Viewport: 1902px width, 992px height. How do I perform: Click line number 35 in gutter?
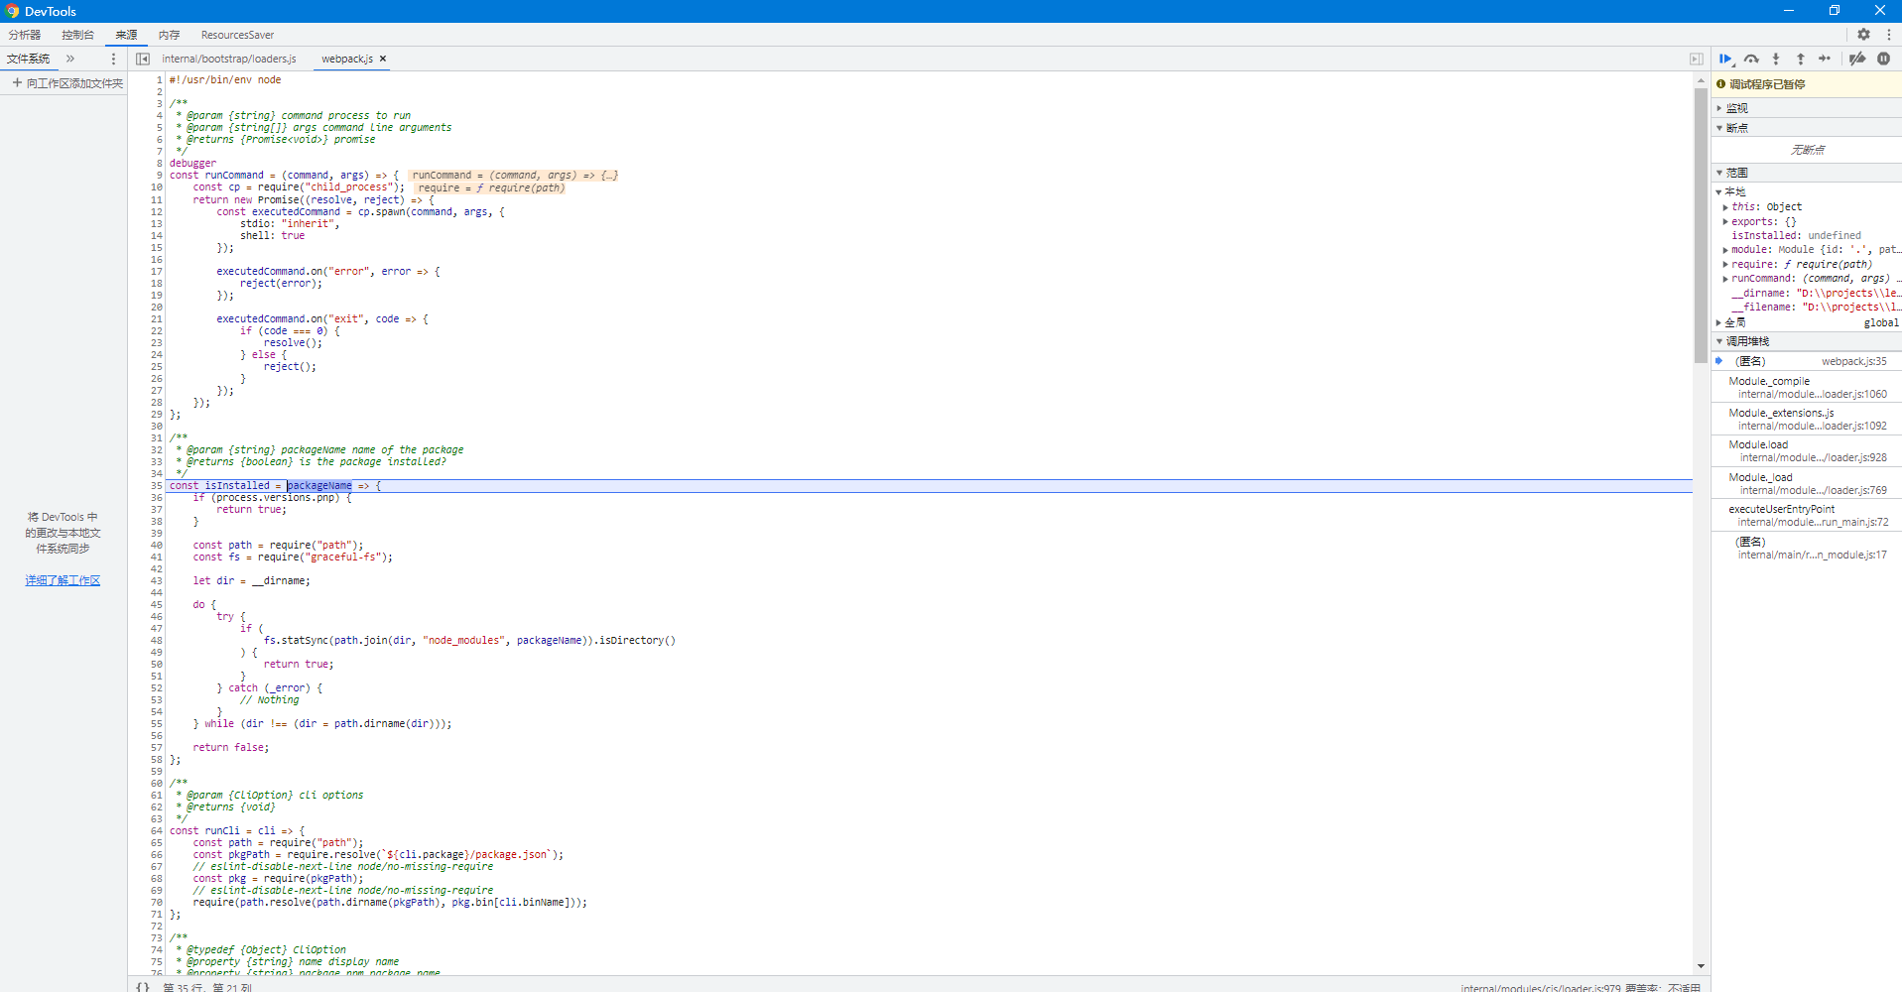pyautogui.click(x=156, y=486)
